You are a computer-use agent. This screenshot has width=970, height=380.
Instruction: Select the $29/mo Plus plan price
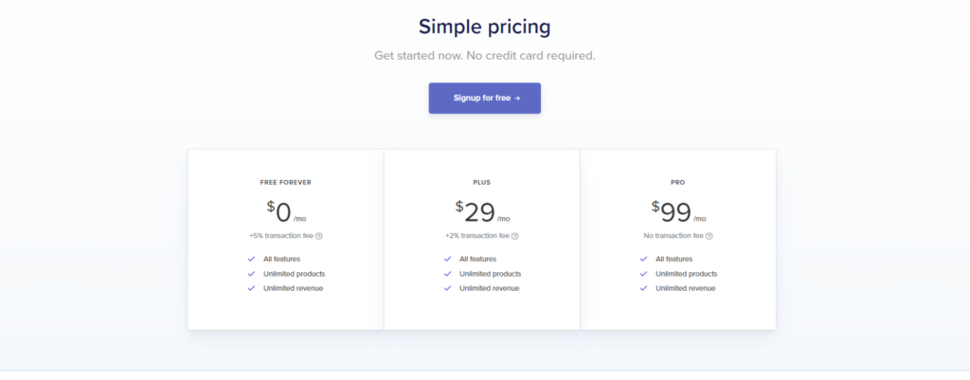(x=481, y=212)
